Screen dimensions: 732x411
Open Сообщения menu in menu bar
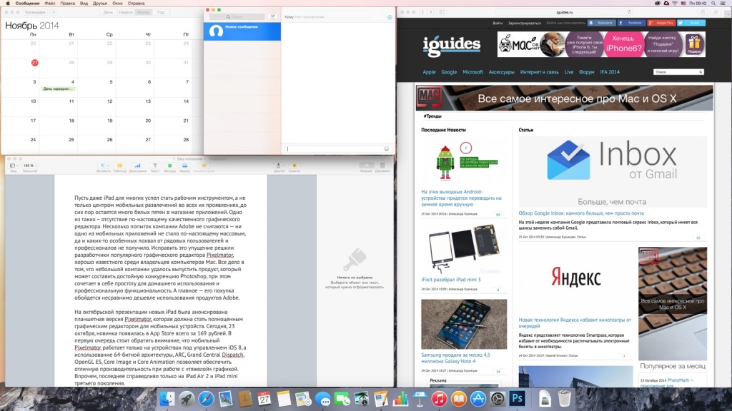tap(28, 4)
